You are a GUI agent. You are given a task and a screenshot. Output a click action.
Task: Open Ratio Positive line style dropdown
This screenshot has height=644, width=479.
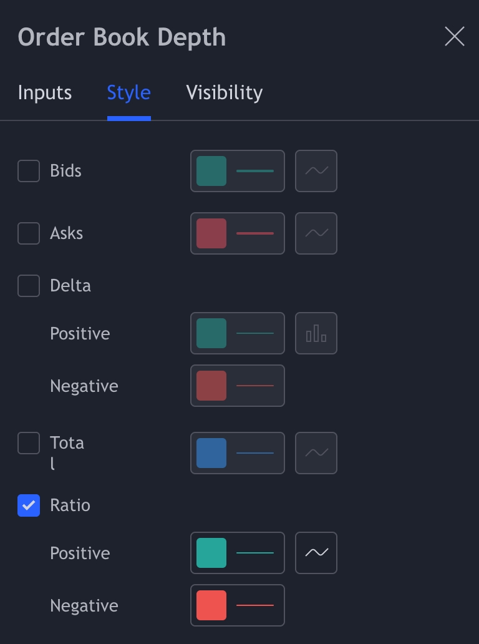[255, 553]
